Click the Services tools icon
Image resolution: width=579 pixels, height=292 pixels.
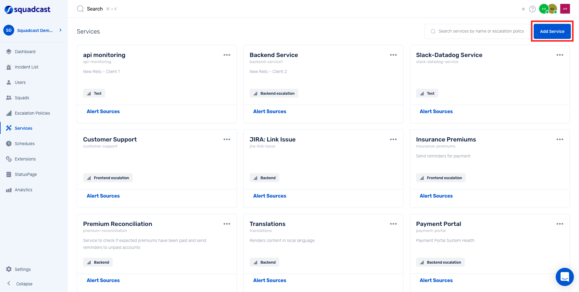coord(9,128)
